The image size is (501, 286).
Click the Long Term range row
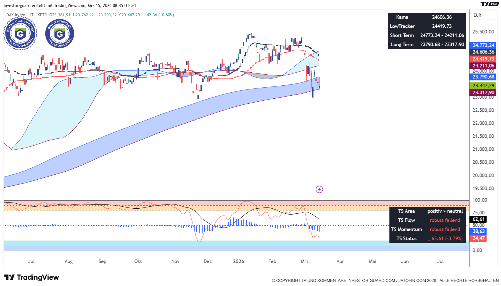click(x=427, y=44)
